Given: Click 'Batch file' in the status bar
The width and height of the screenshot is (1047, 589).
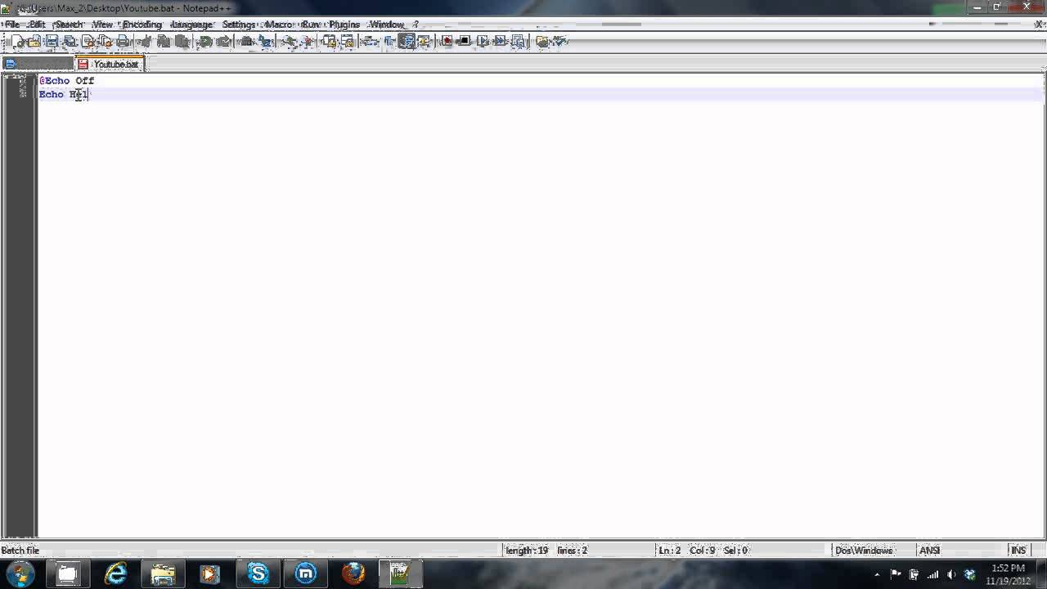Looking at the screenshot, I should (x=20, y=551).
